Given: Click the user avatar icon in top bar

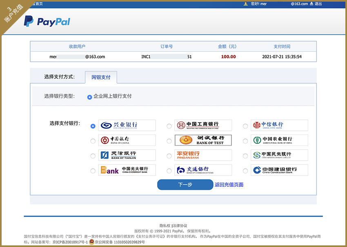Looking at the screenshot, I should coord(245,4).
